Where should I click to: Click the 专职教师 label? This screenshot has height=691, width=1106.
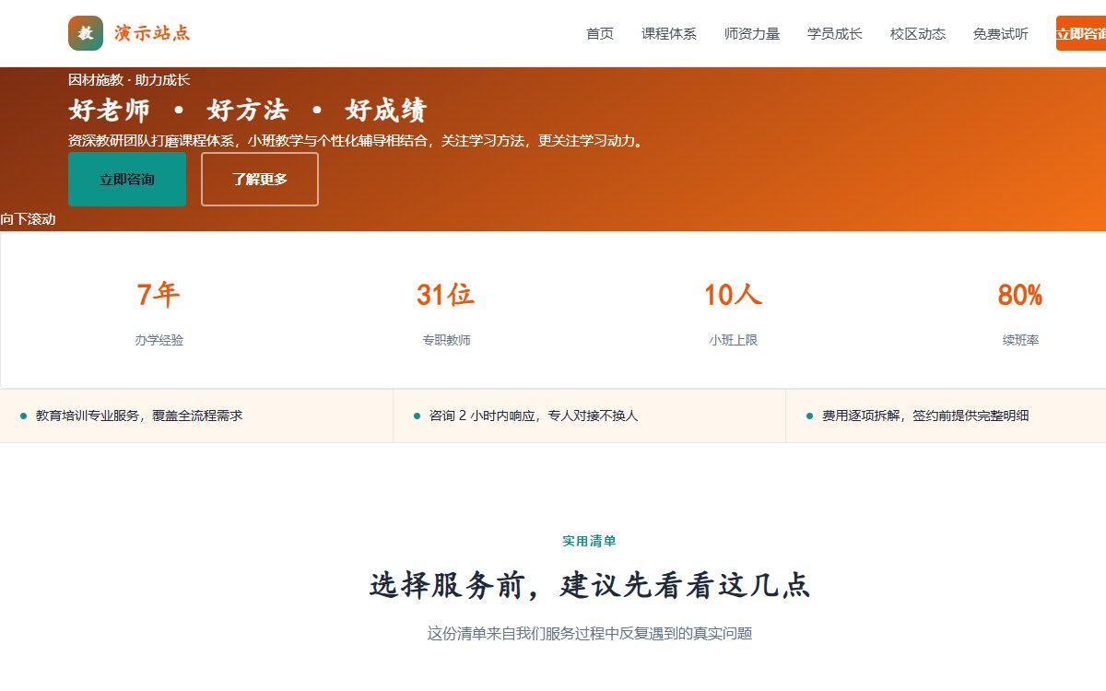(x=446, y=340)
